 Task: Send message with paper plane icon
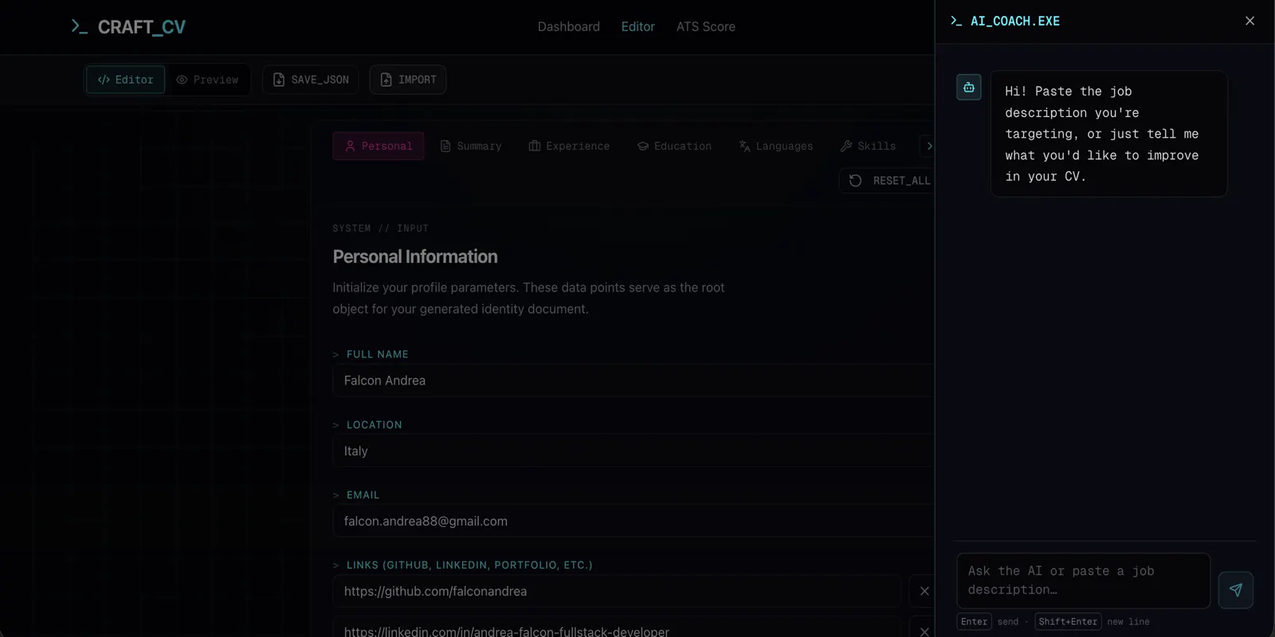tap(1235, 590)
